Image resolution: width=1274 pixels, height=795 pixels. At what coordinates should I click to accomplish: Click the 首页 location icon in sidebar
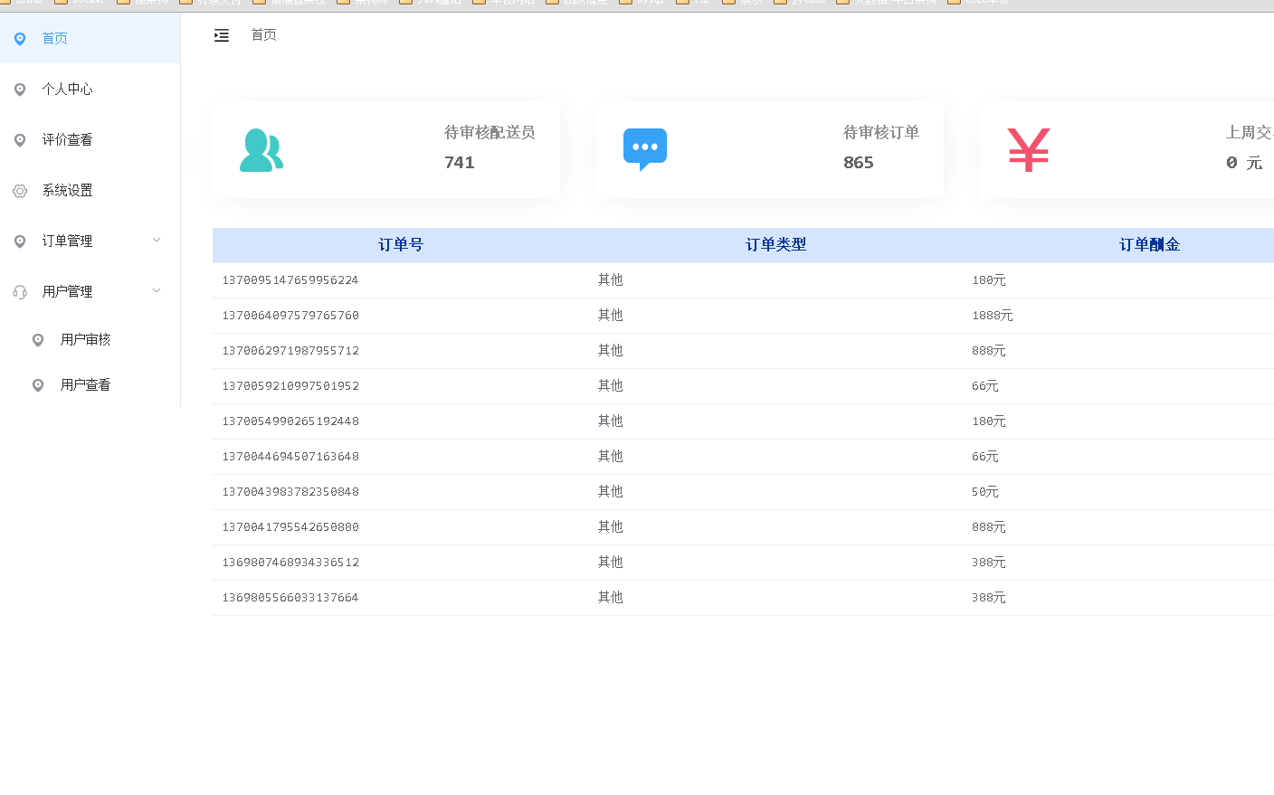pyautogui.click(x=20, y=39)
